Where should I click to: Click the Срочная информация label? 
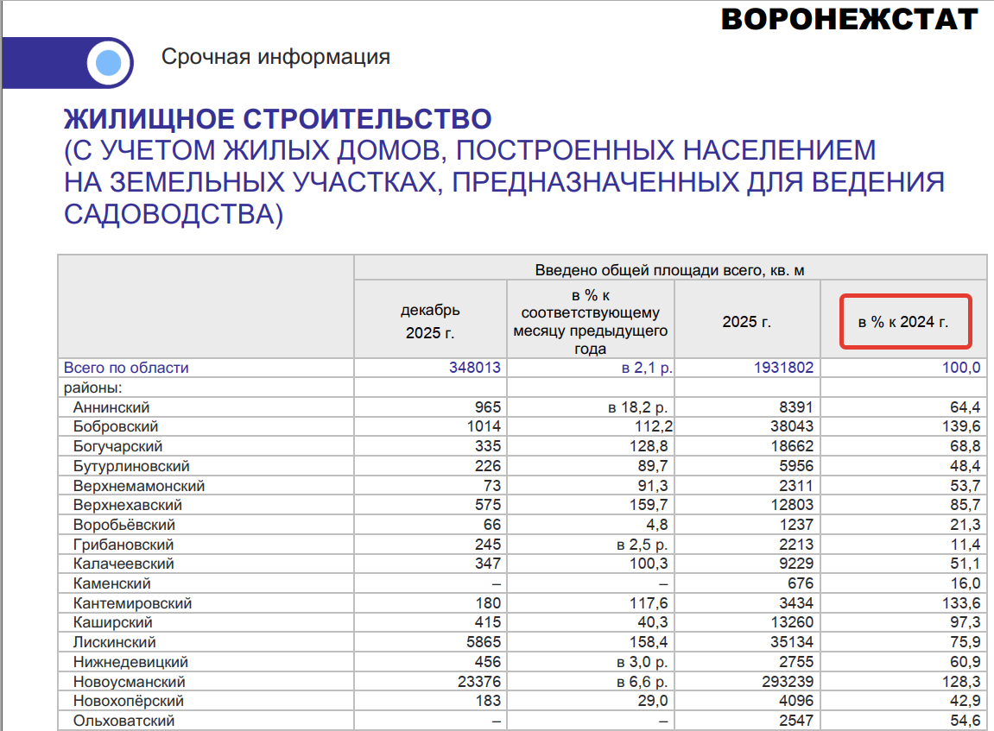[x=275, y=57]
